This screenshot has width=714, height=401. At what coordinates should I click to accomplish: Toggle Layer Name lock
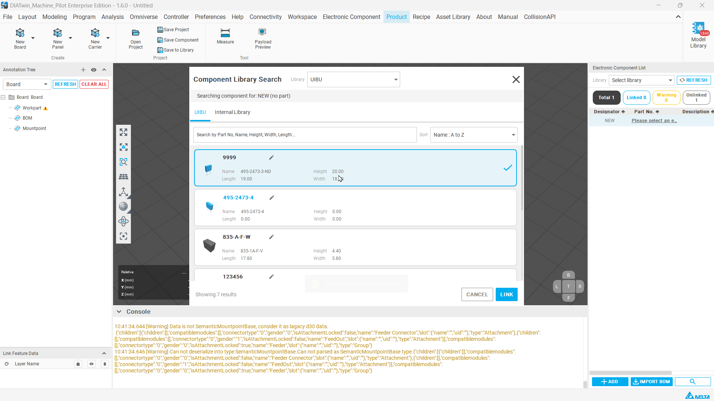click(x=78, y=364)
